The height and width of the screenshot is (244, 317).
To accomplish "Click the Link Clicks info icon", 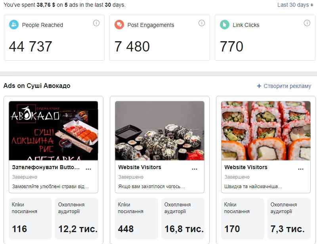I will click(307, 23).
